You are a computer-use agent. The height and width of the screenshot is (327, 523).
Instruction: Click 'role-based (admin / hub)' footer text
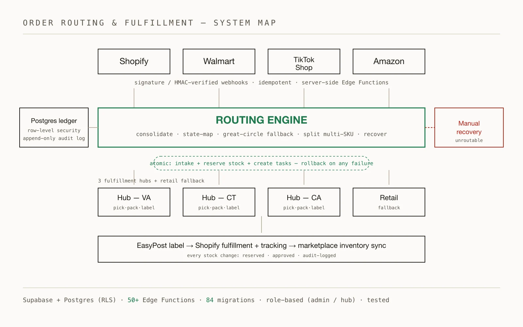point(311,300)
